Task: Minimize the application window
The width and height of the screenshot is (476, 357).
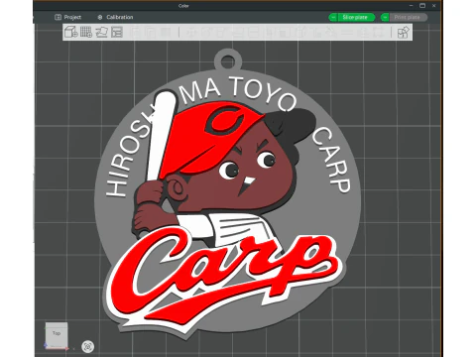Action: coord(412,6)
